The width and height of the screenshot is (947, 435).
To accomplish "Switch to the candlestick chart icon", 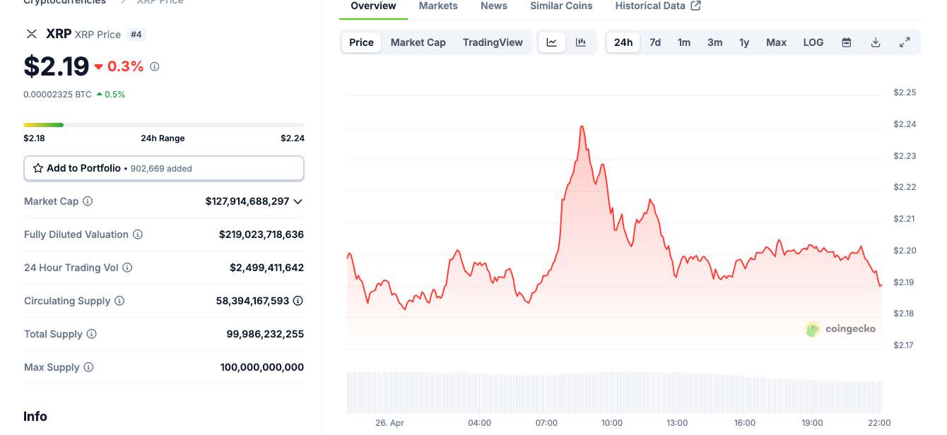I will click(581, 42).
